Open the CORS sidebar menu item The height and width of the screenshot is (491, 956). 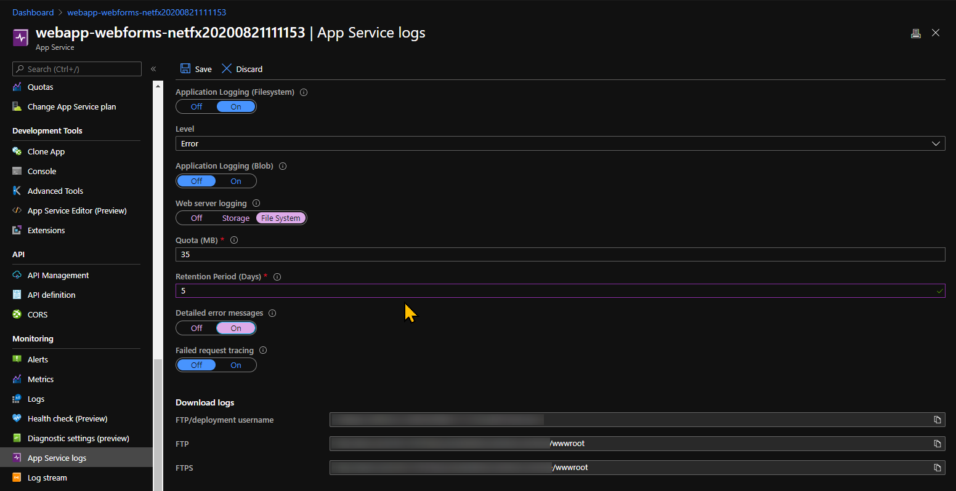(38, 314)
